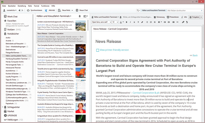The height and width of the screenshot is (123, 205).
Task: Open the Notiz menu
Action: pos(30,6)
